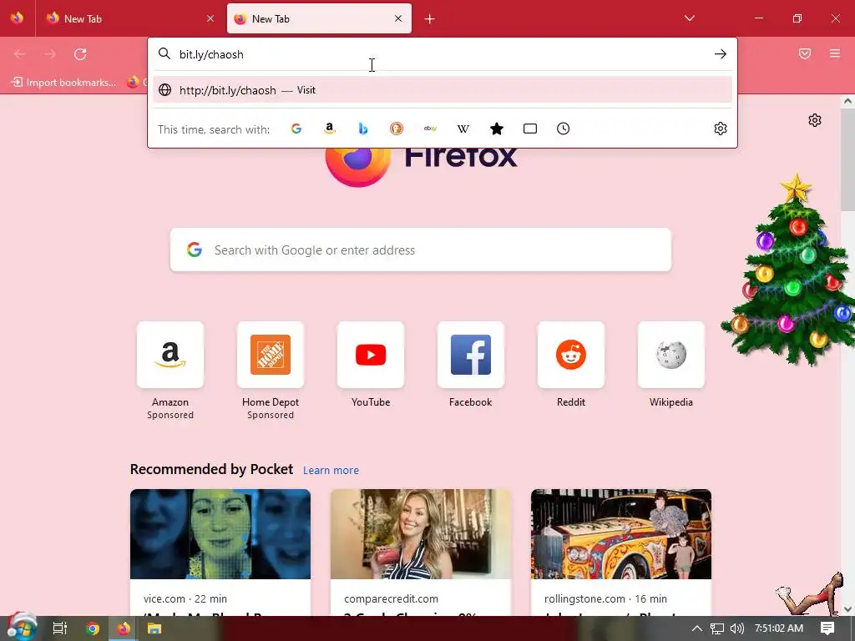Open the volume speaker tray icon
The width and height of the screenshot is (855, 641).
(x=736, y=628)
